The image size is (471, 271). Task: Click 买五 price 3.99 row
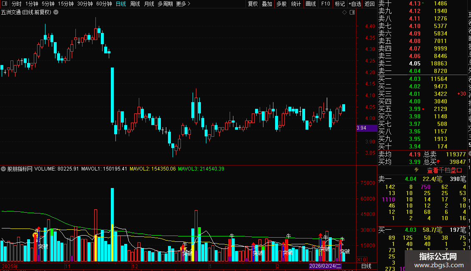[422, 109]
